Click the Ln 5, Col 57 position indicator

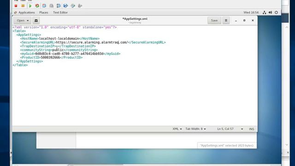[225, 129]
